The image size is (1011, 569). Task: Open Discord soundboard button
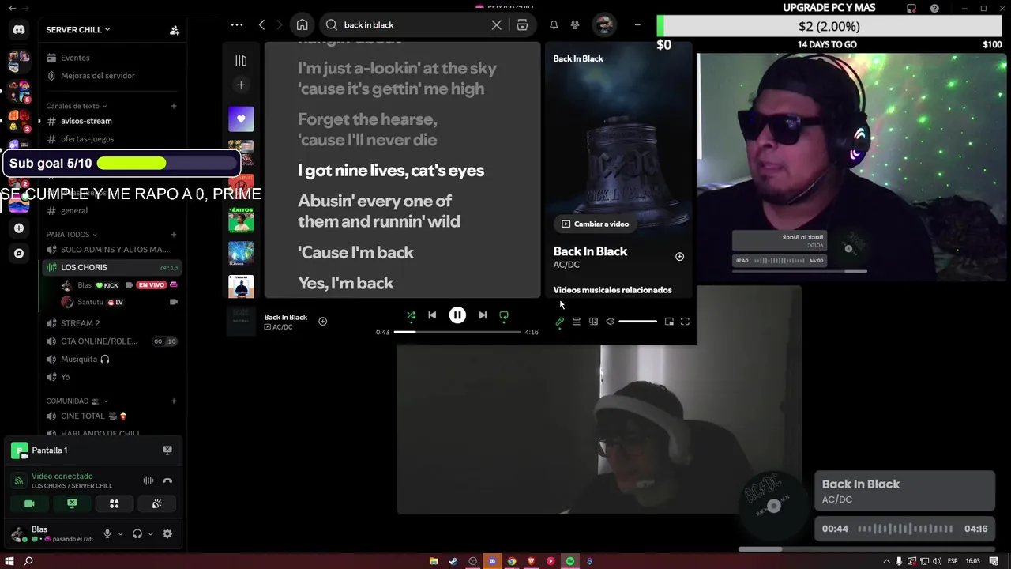[x=156, y=503]
